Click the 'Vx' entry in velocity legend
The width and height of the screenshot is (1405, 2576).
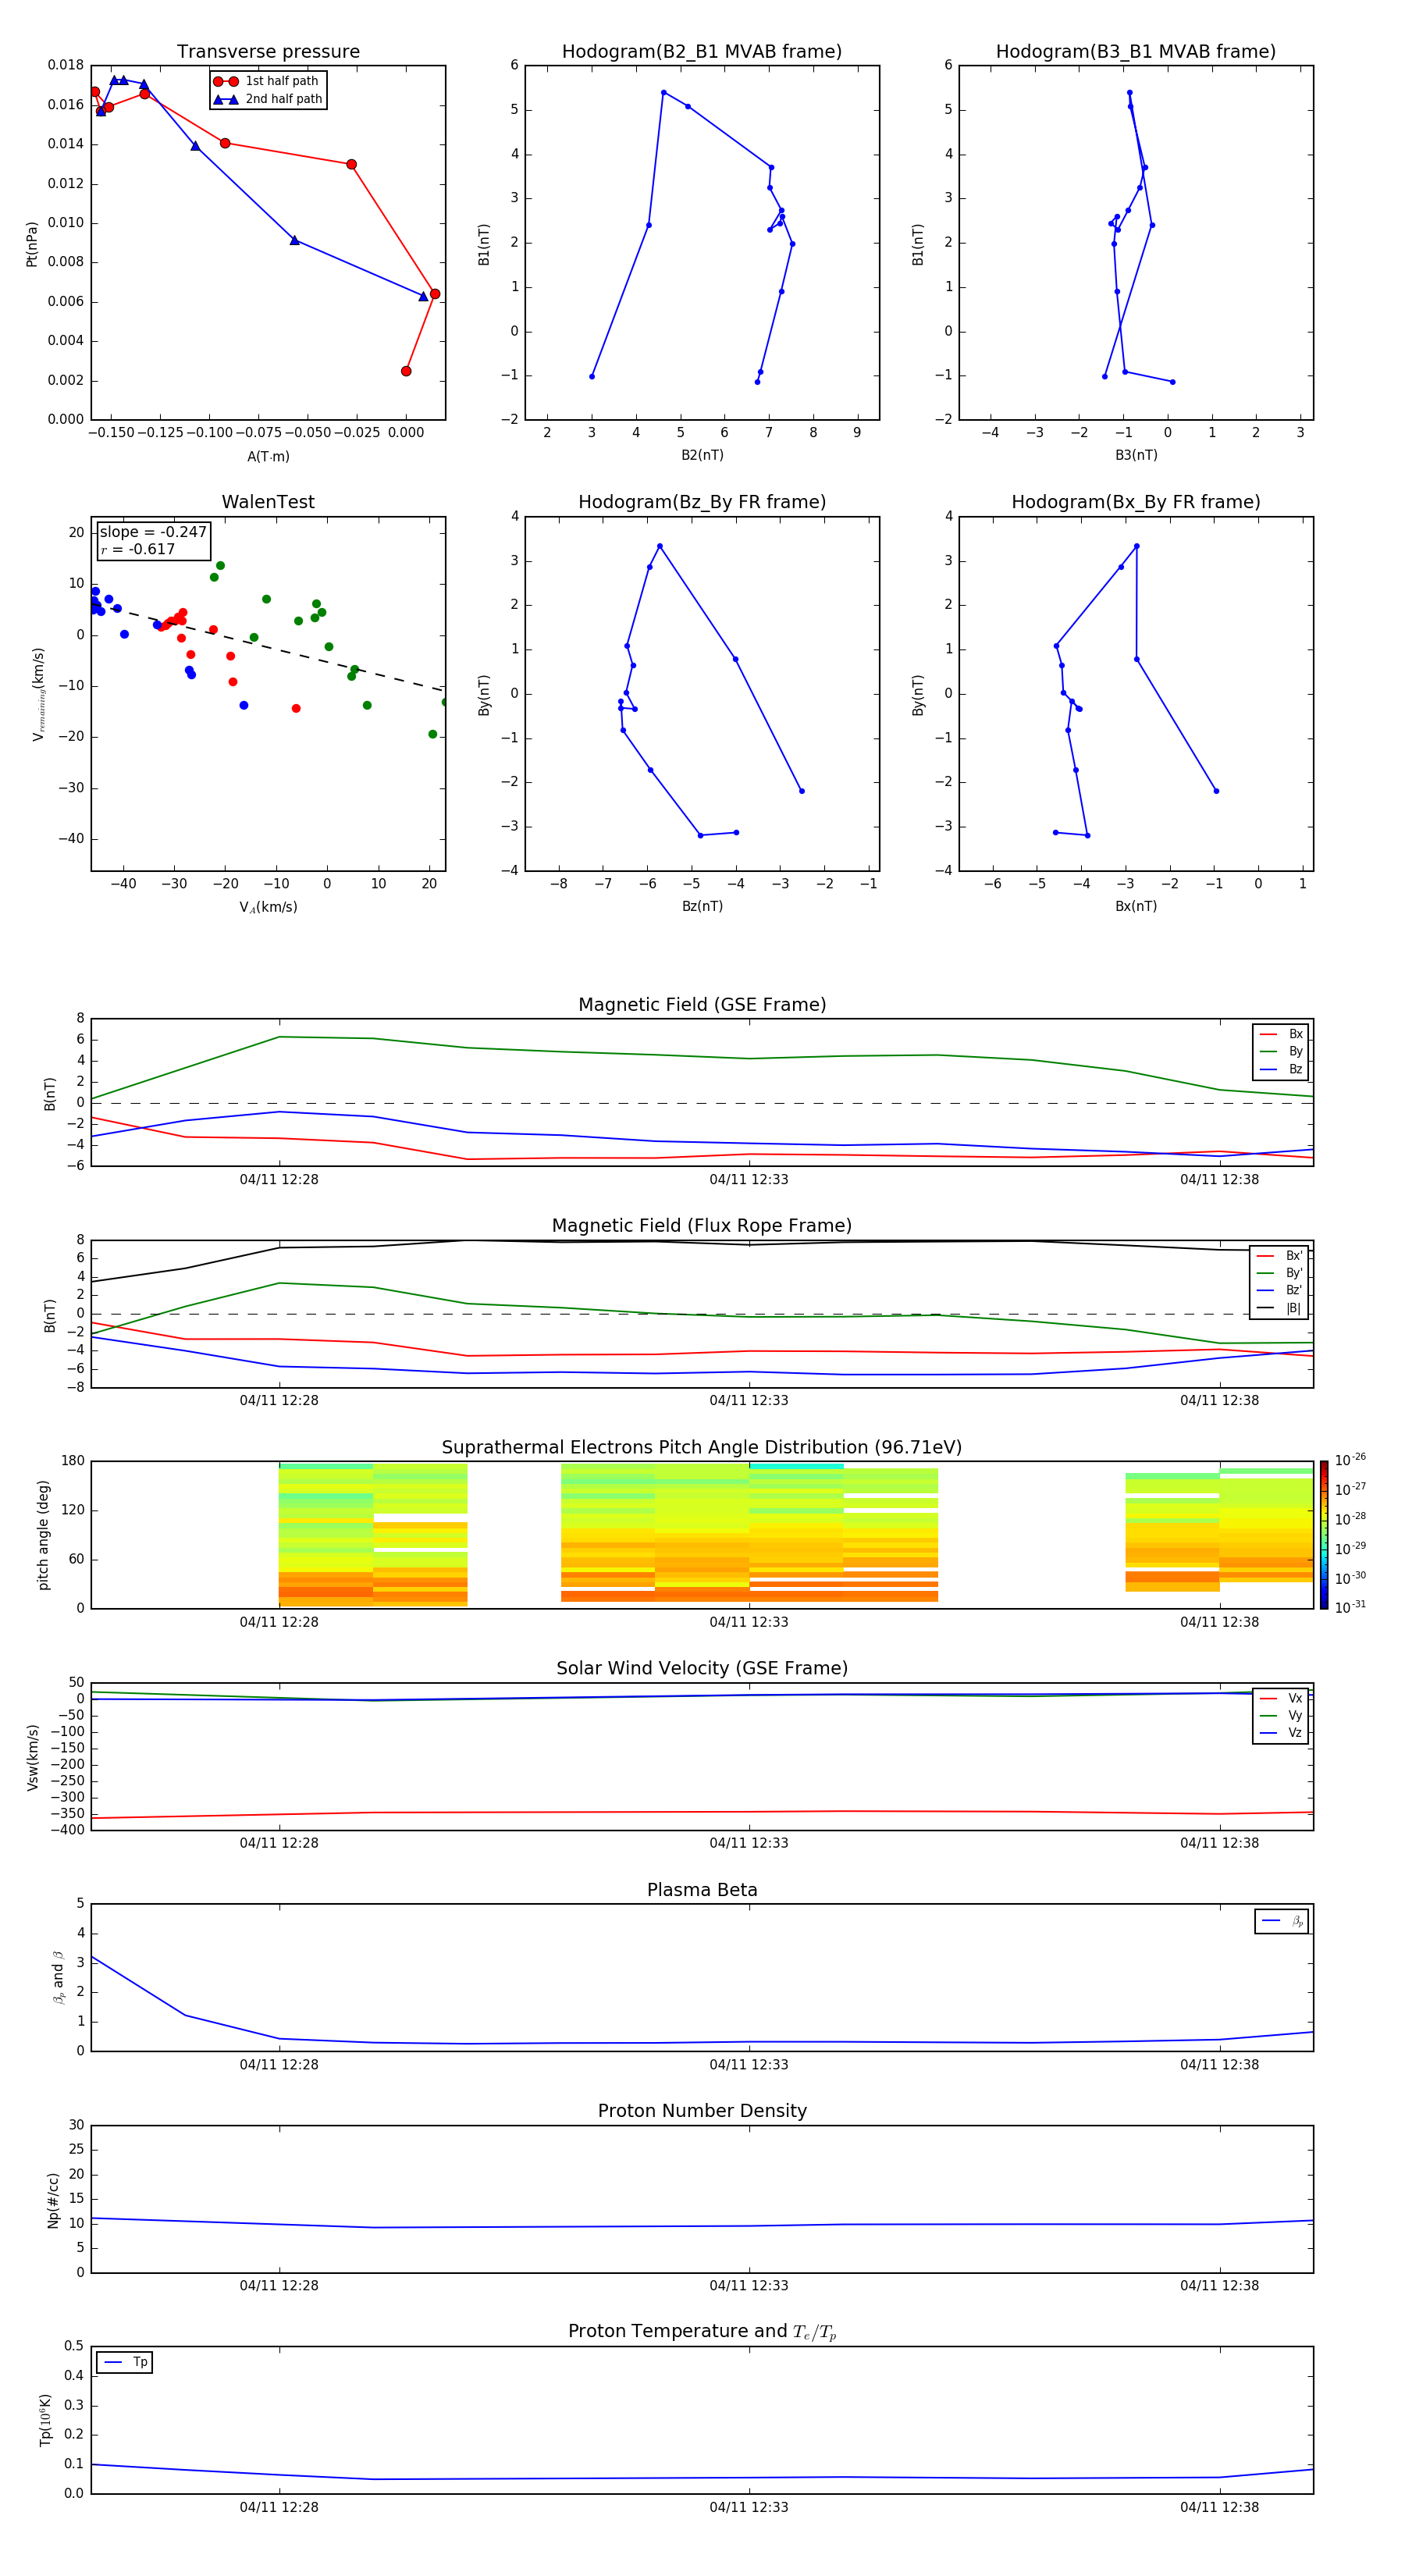tap(1281, 1698)
